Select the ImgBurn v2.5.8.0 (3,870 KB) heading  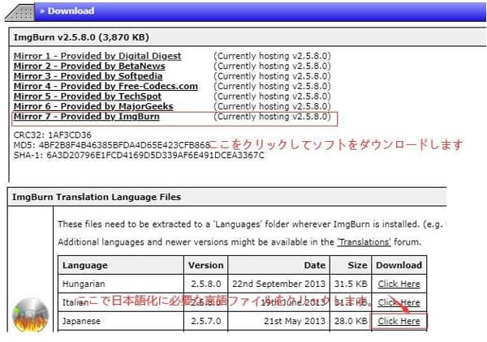[81, 37]
